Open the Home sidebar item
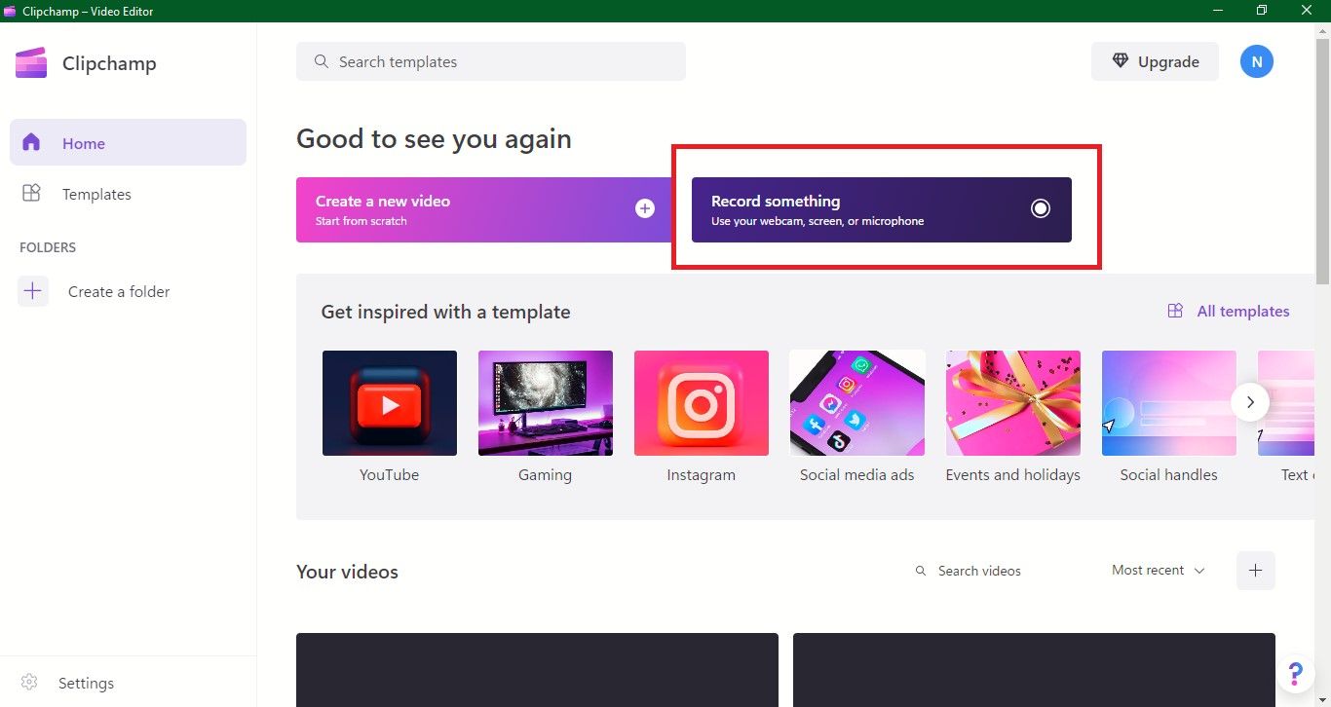1331x707 pixels. pyautogui.click(x=128, y=142)
